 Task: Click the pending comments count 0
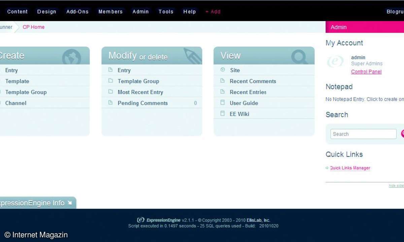pyautogui.click(x=195, y=103)
